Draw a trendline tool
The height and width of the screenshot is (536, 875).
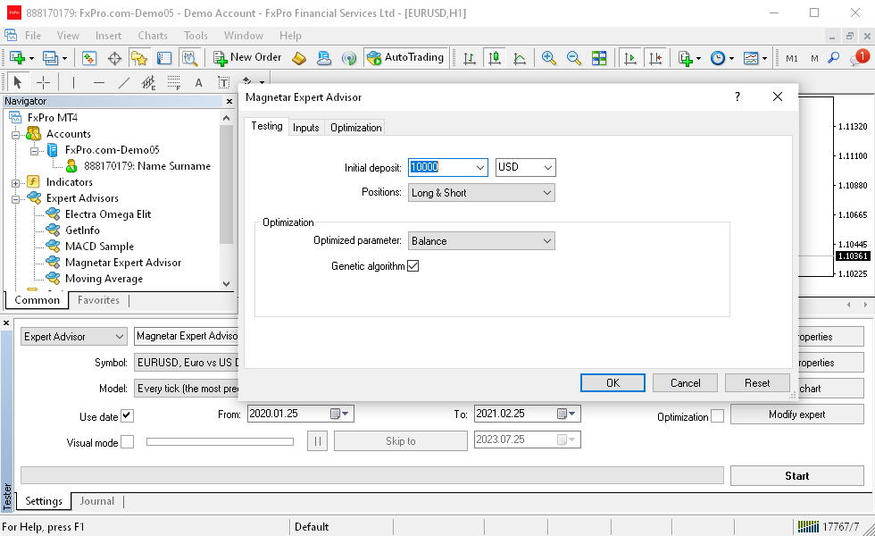tap(124, 82)
